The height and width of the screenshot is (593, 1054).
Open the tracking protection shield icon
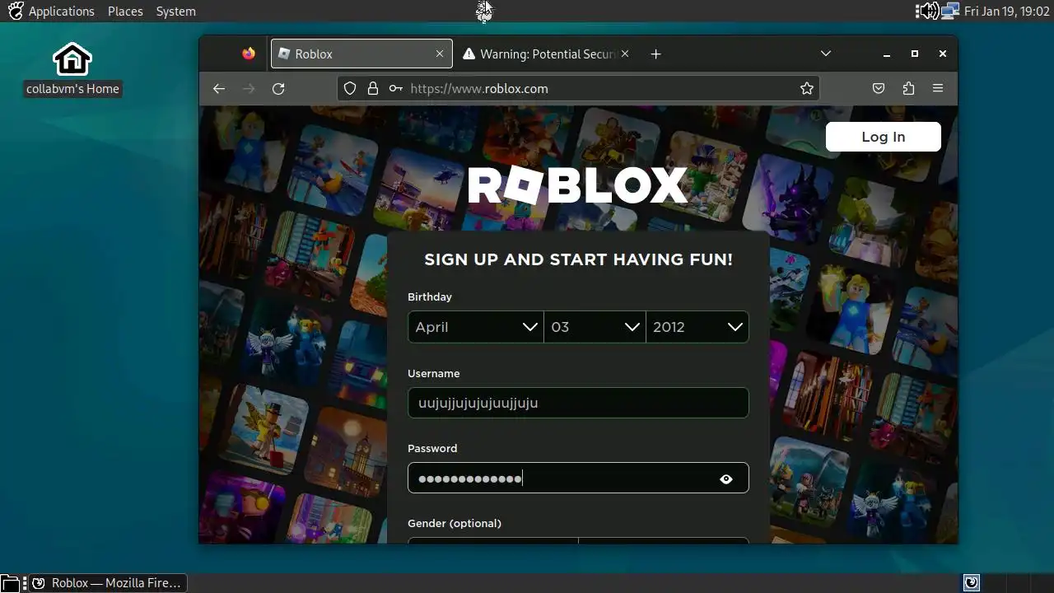(x=350, y=88)
